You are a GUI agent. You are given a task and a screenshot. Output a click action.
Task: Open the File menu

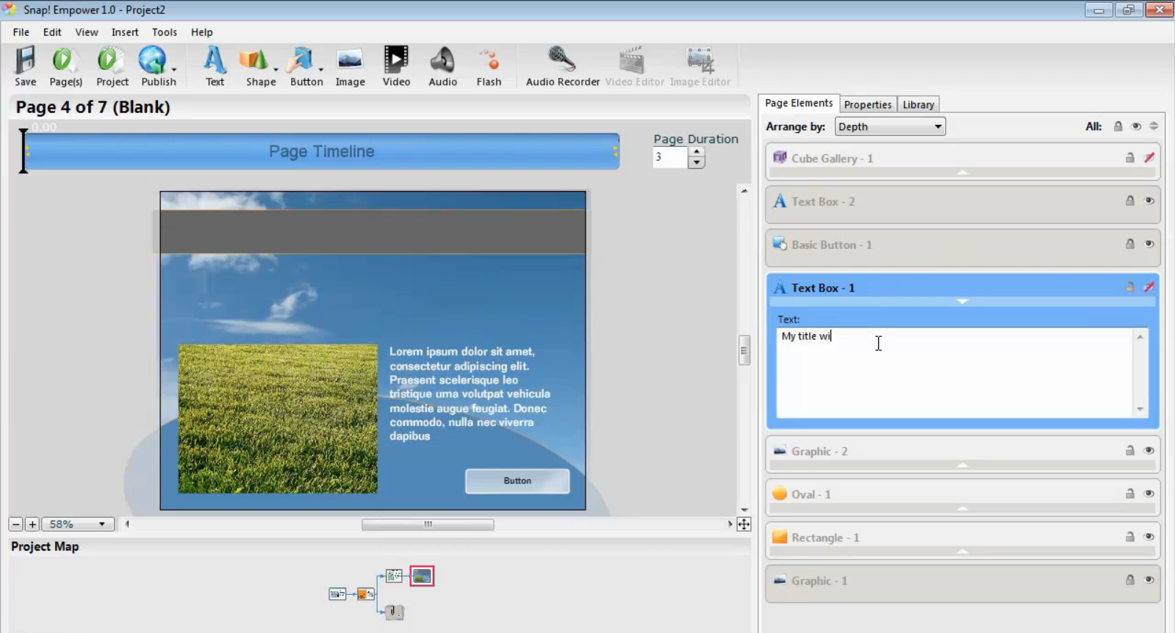coord(21,32)
